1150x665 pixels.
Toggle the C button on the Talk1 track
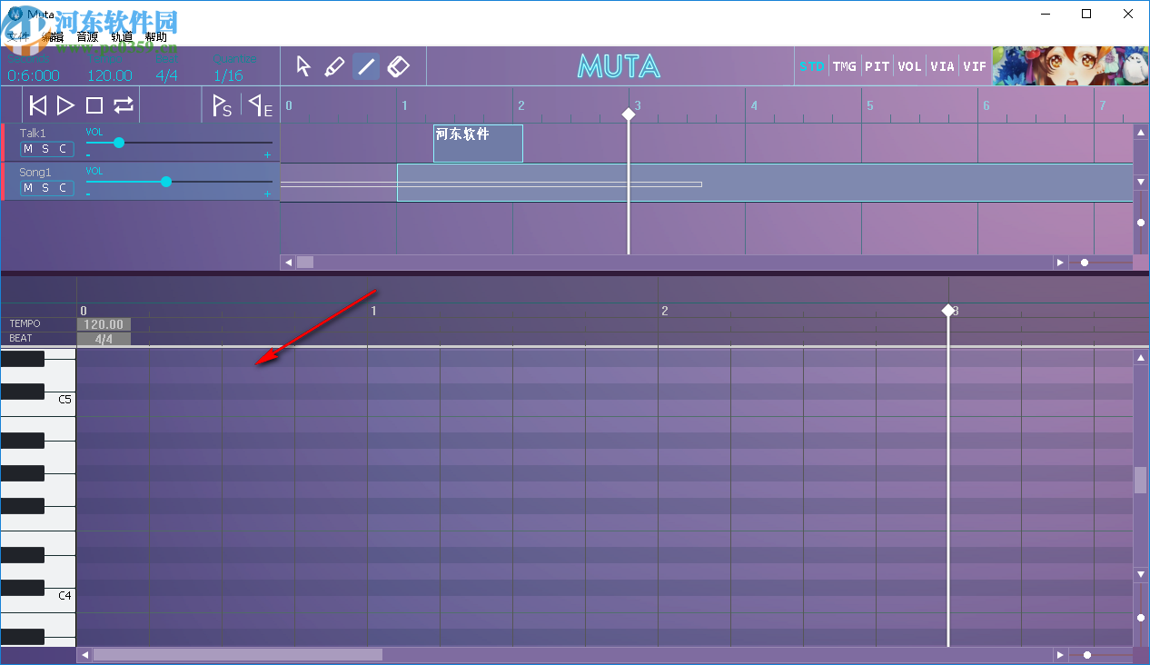click(62, 148)
